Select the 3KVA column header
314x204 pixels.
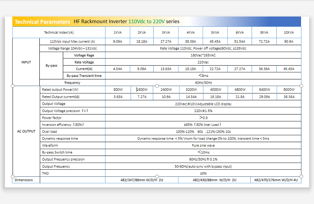coord(166,33)
